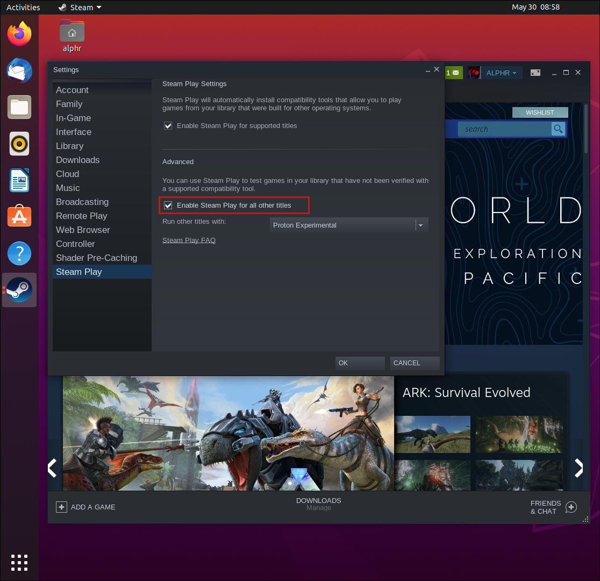
Task: Toggle Enable Steam Play for all other titles
Action: 168,206
